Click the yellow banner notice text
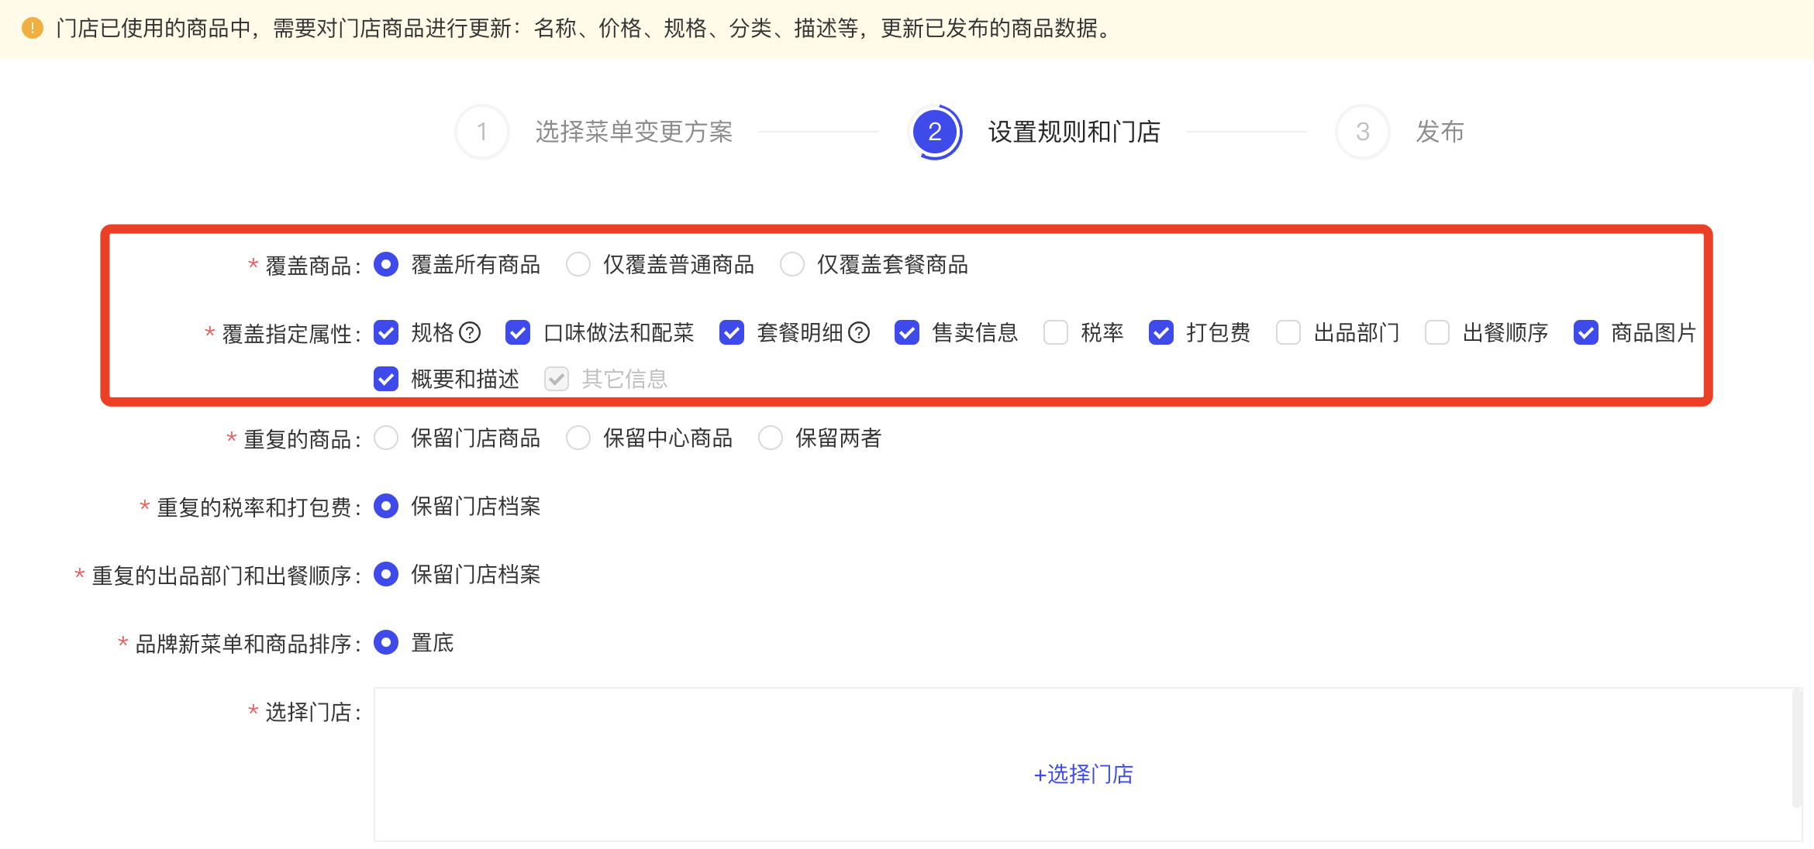This screenshot has height=849, width=1814. 586,29
